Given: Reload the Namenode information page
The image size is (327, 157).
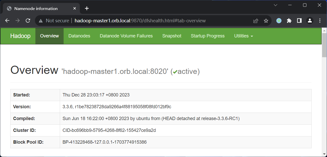Looking at the screenshot, I should pyautogui.click(x=28, y=21).
